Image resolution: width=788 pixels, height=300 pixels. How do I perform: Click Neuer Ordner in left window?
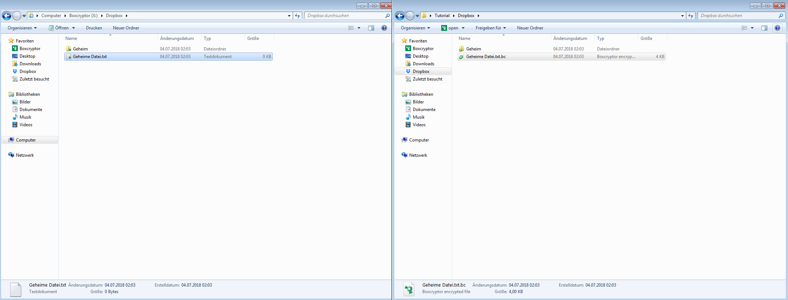[x=126, y=28]
